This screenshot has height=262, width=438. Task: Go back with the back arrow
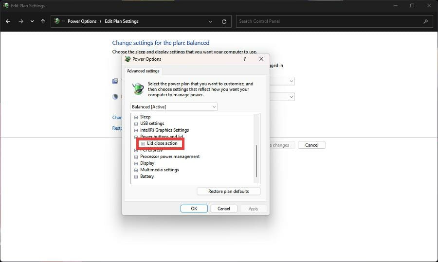pyautogui.click(x=8, y=21)
